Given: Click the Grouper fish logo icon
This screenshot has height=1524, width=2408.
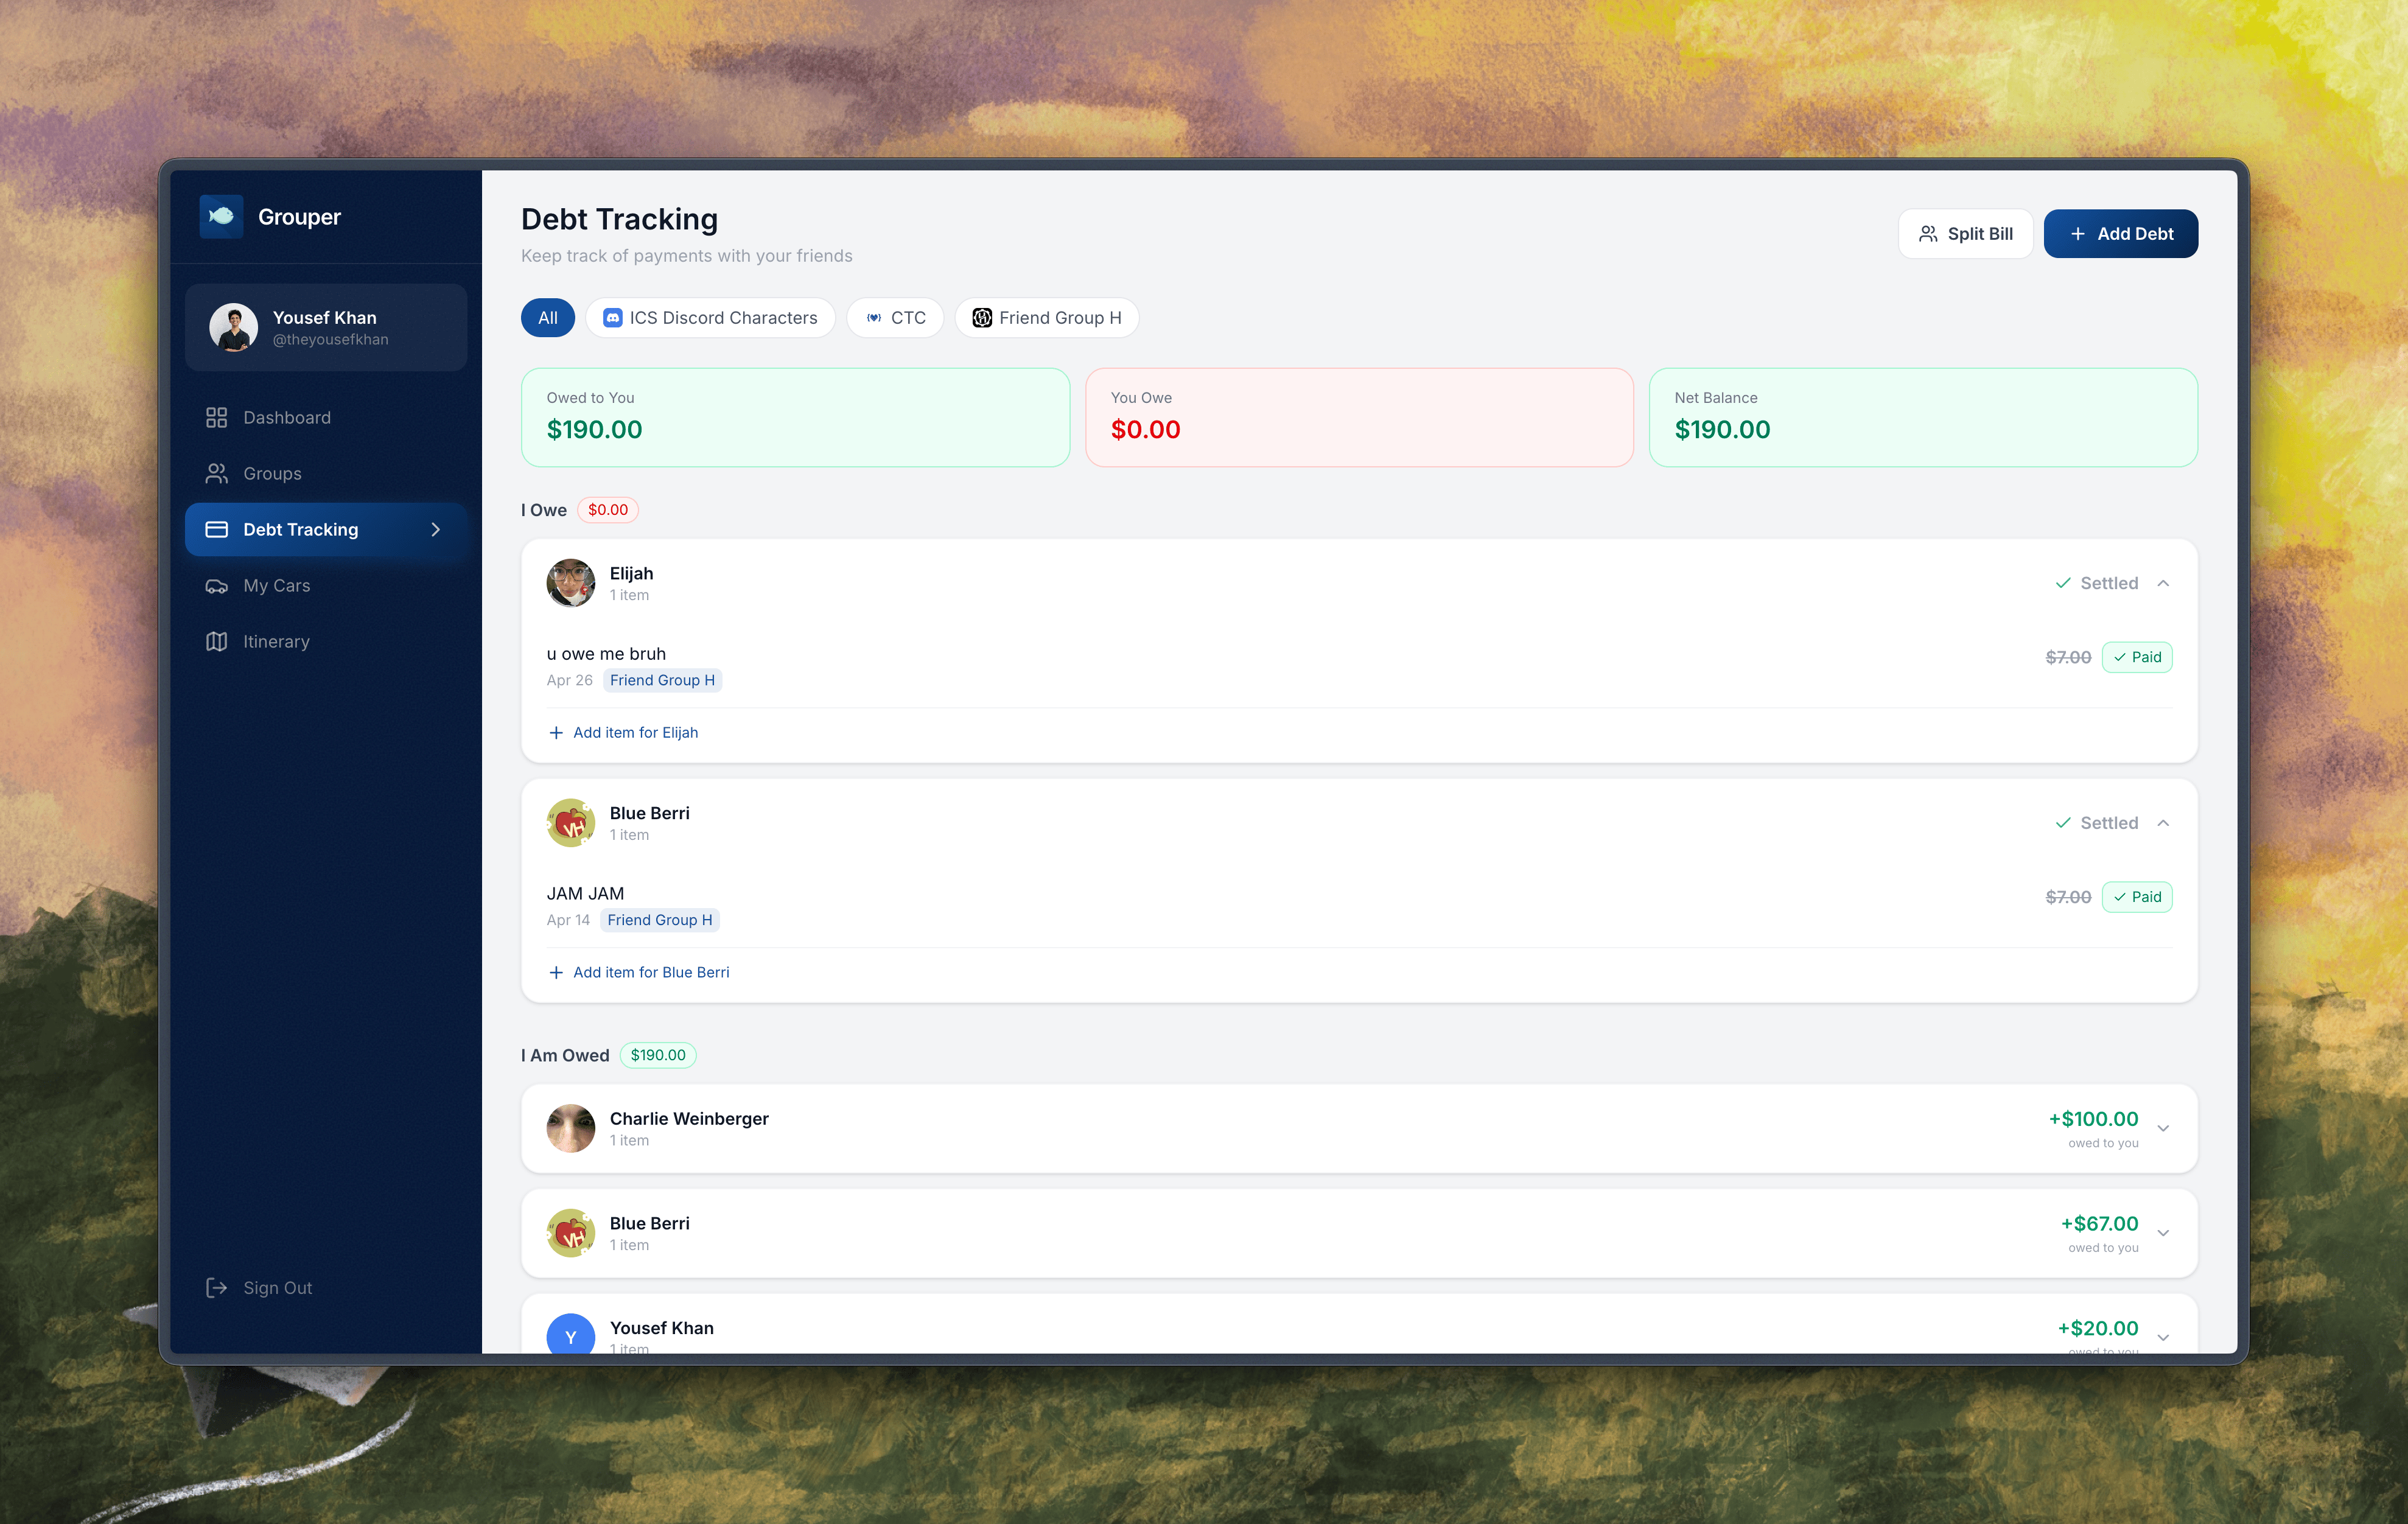Looking at the screenshot, I should (x=221, y=216).
